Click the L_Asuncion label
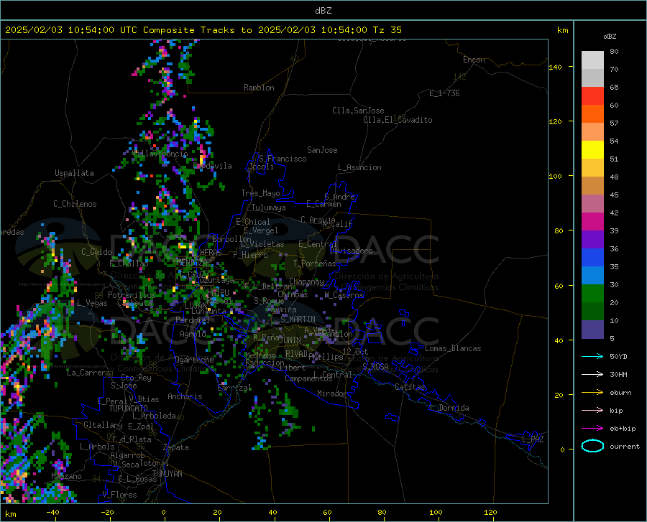Viewport: 647px width, 522px height. 359,167
